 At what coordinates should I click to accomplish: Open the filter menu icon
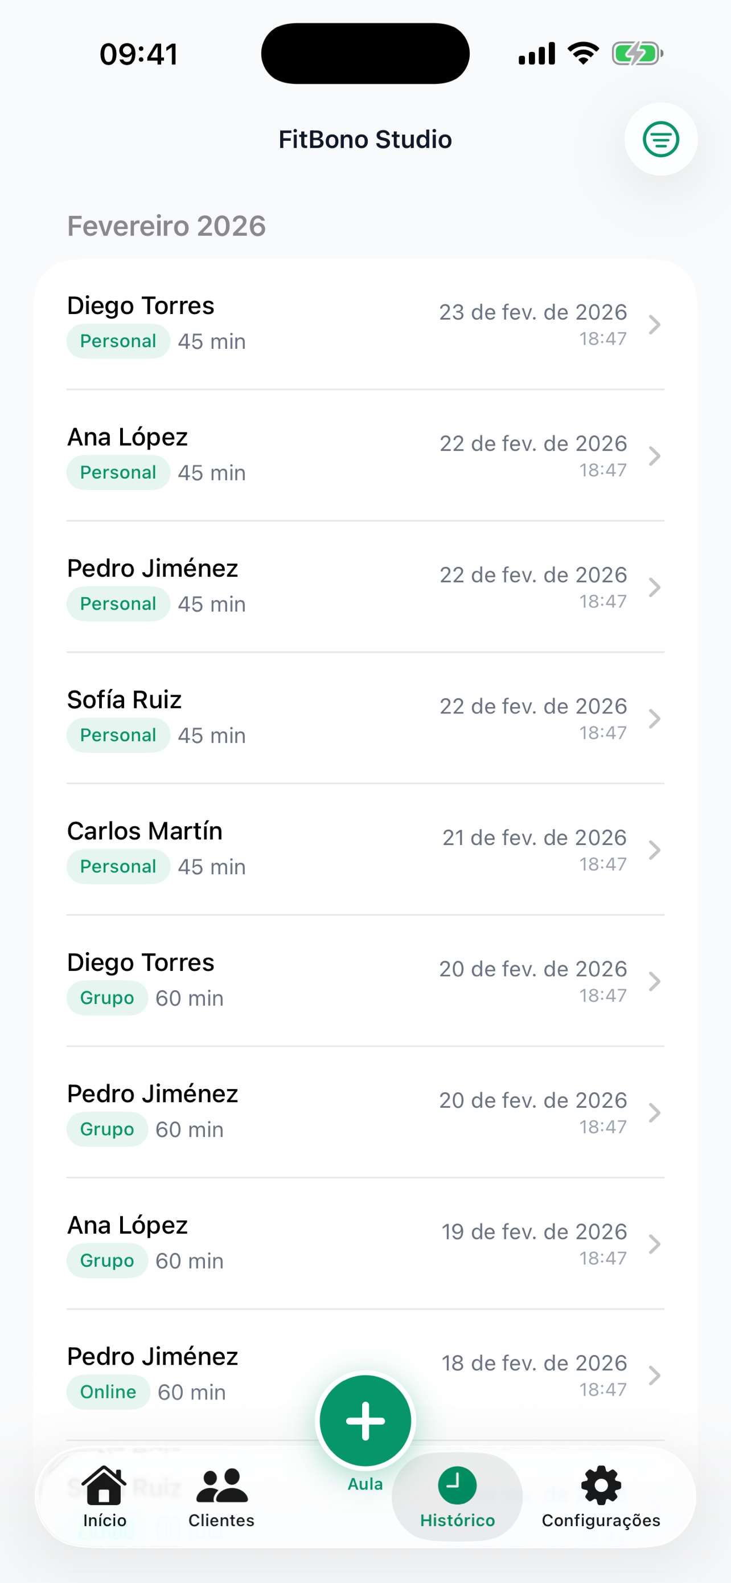point(660,140)
